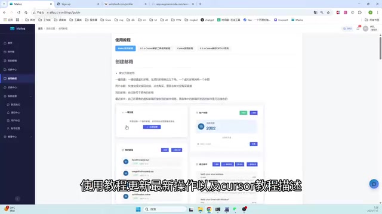
Task: Open the Chrome three-dot menu
Action: [378, 12]
